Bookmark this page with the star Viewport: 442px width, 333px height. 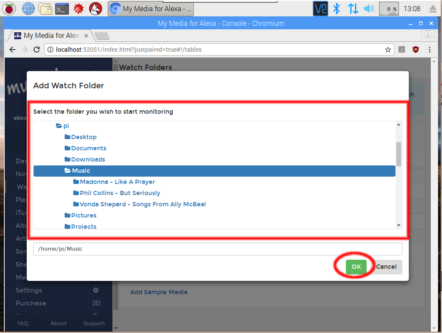(x=388, y=50)
